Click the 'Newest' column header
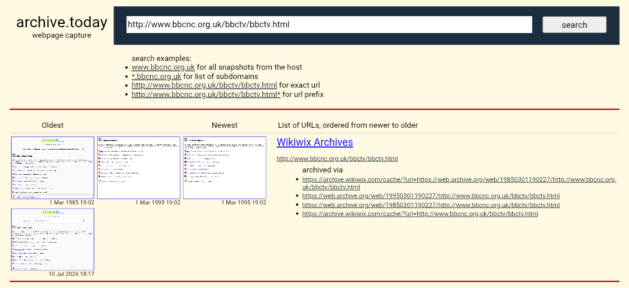 (225, 125)
